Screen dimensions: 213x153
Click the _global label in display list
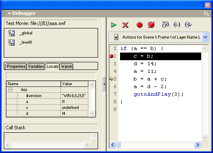tap(26, 33)
